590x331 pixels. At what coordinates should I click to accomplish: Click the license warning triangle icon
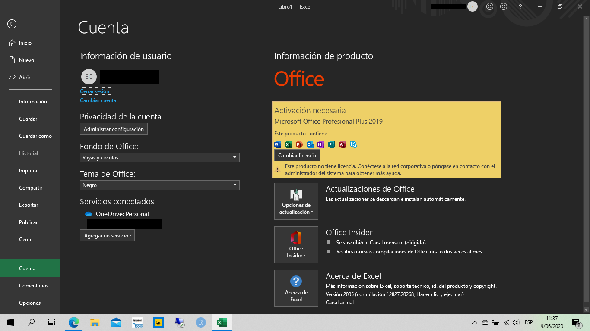pyautogui.click(x=278, y=170)
